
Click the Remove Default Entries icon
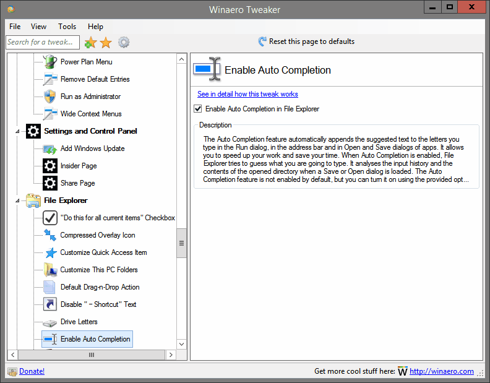tap(50, 79)
